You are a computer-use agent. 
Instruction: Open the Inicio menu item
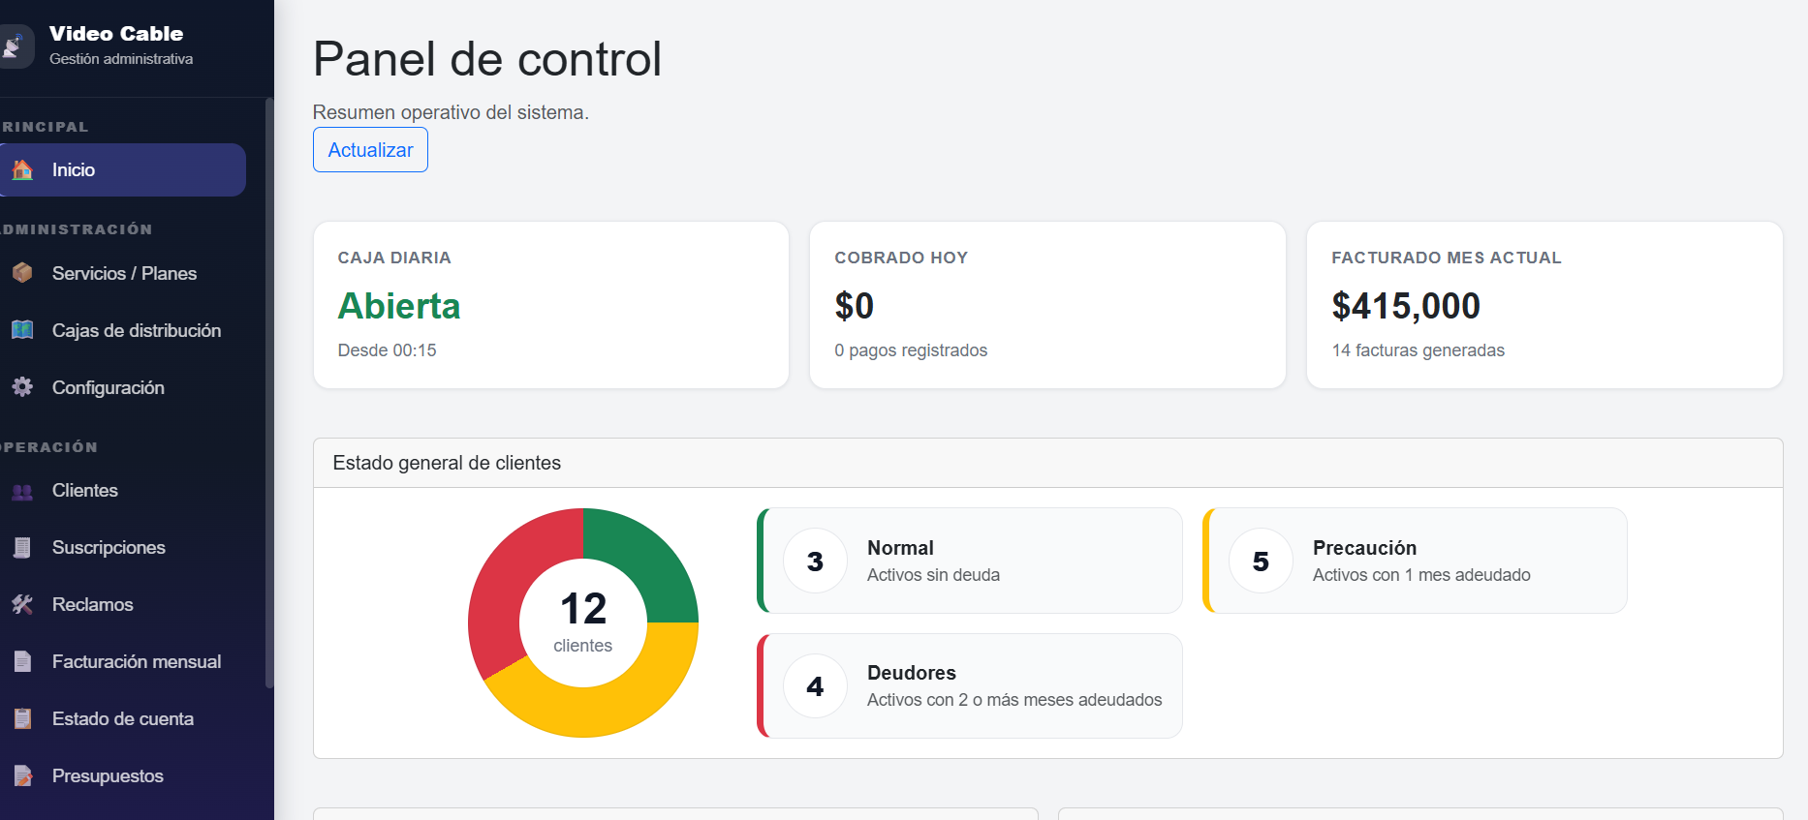point(122,170)
